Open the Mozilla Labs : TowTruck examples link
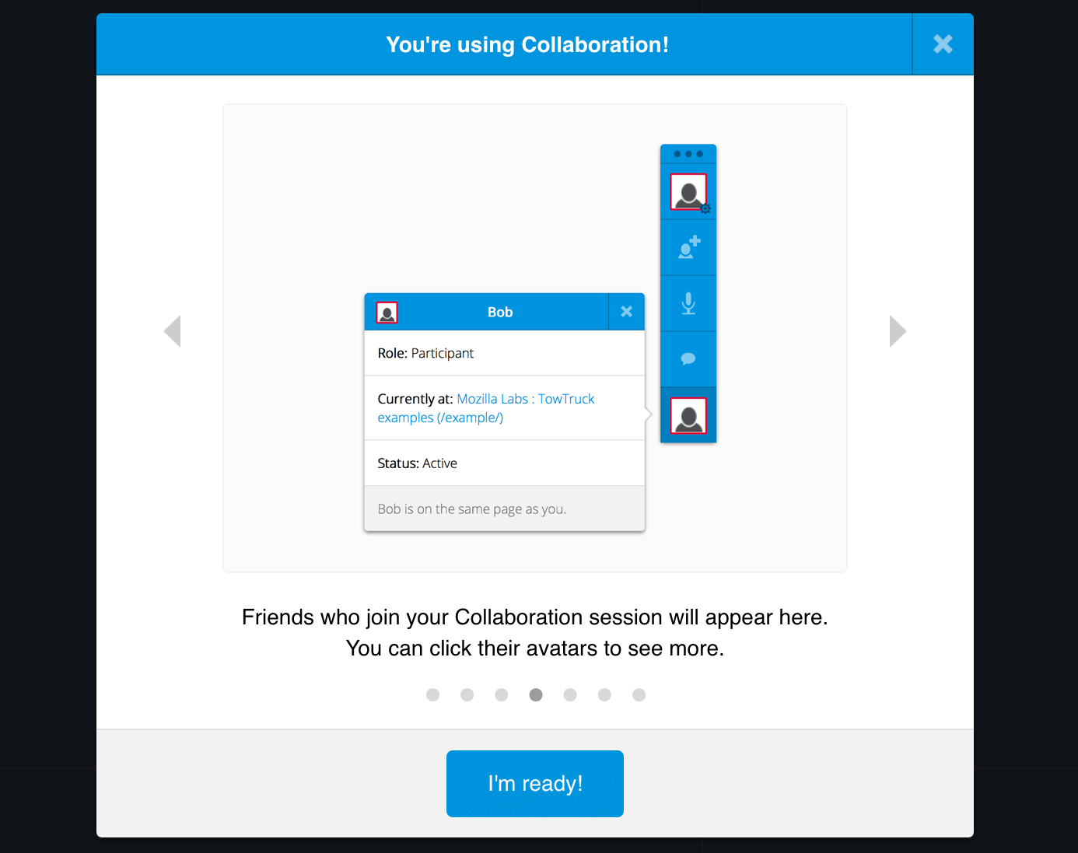 point(525,398)
